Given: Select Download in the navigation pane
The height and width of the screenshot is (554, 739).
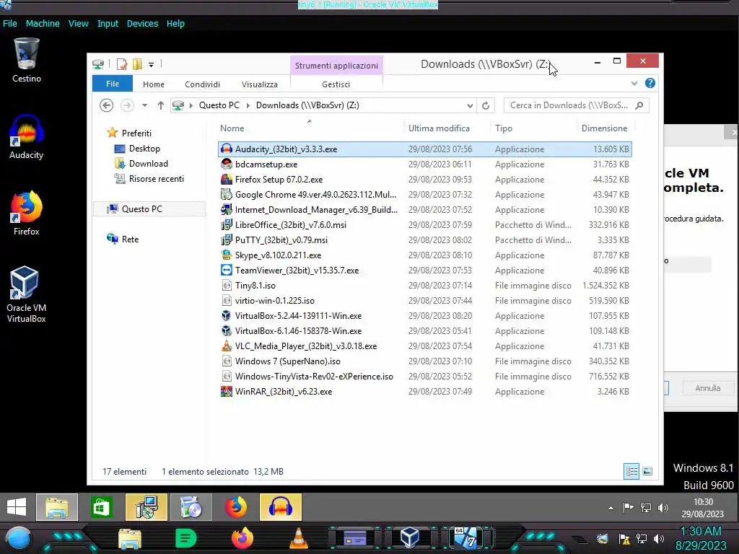Looking at the screenshot, I should [x=148, y=164].
